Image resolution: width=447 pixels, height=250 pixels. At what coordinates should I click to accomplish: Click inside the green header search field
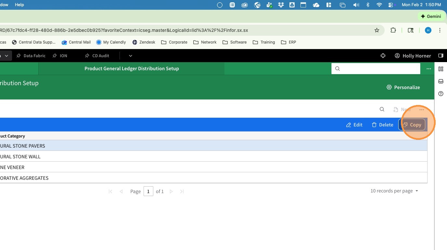click(x=376, y=69)
